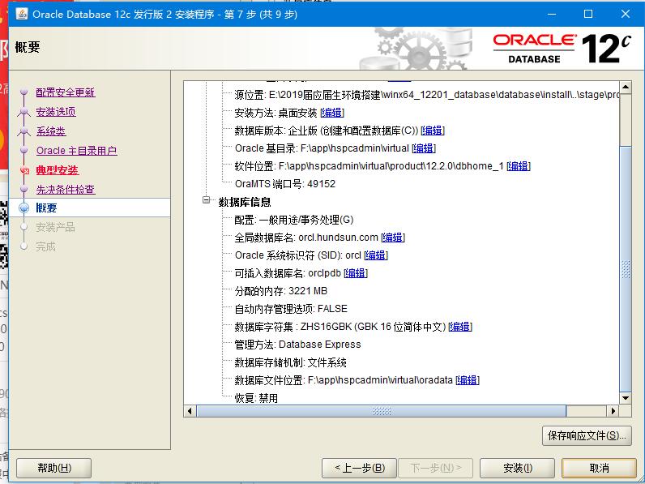This screenshot has width=645, height=484.
Task: Edit the 数据库文件位置 path
Action: pos(468,380)
